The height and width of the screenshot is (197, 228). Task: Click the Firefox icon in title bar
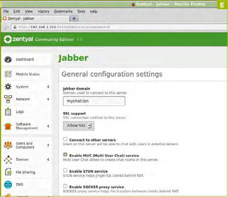(x=133, y=4)
